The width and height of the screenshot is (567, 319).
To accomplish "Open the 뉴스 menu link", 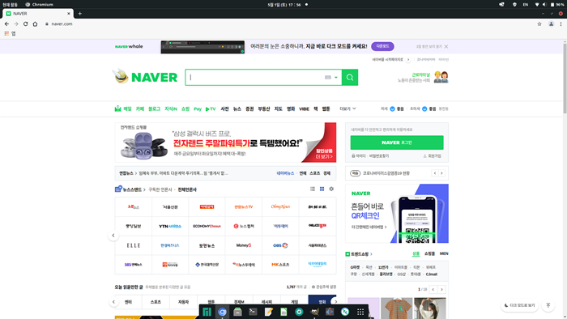I will click(237, 108).
